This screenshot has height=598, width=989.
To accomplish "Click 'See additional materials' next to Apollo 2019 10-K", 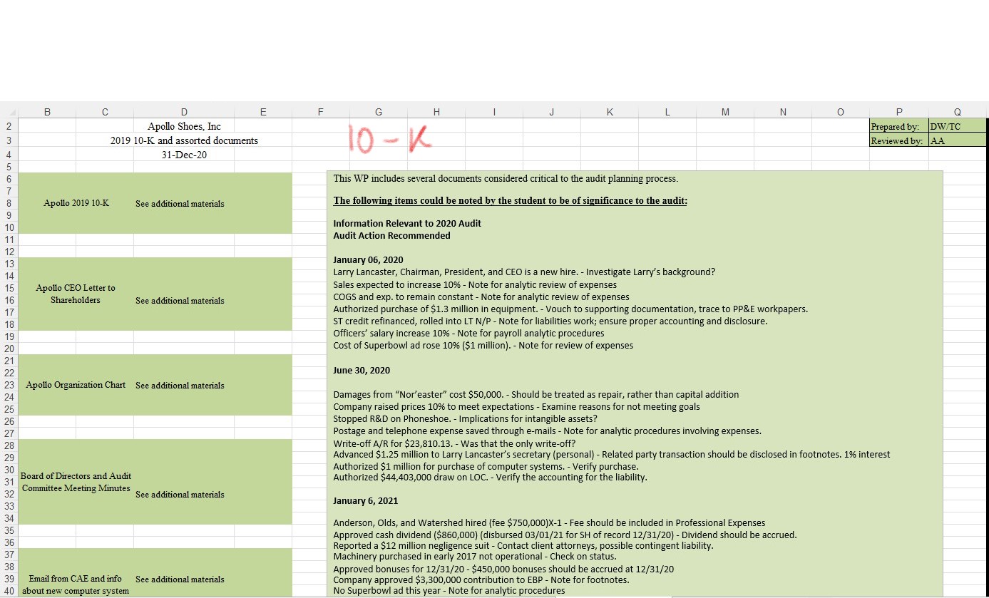I will tap(180, 203).
